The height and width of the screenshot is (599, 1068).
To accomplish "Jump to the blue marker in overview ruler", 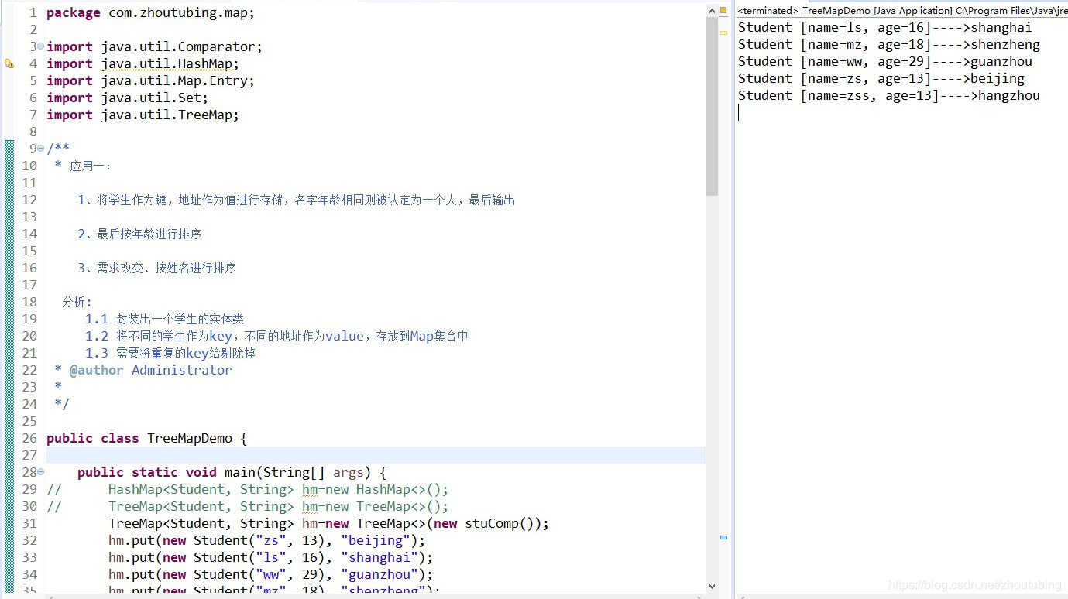I will tap(723, 536).
